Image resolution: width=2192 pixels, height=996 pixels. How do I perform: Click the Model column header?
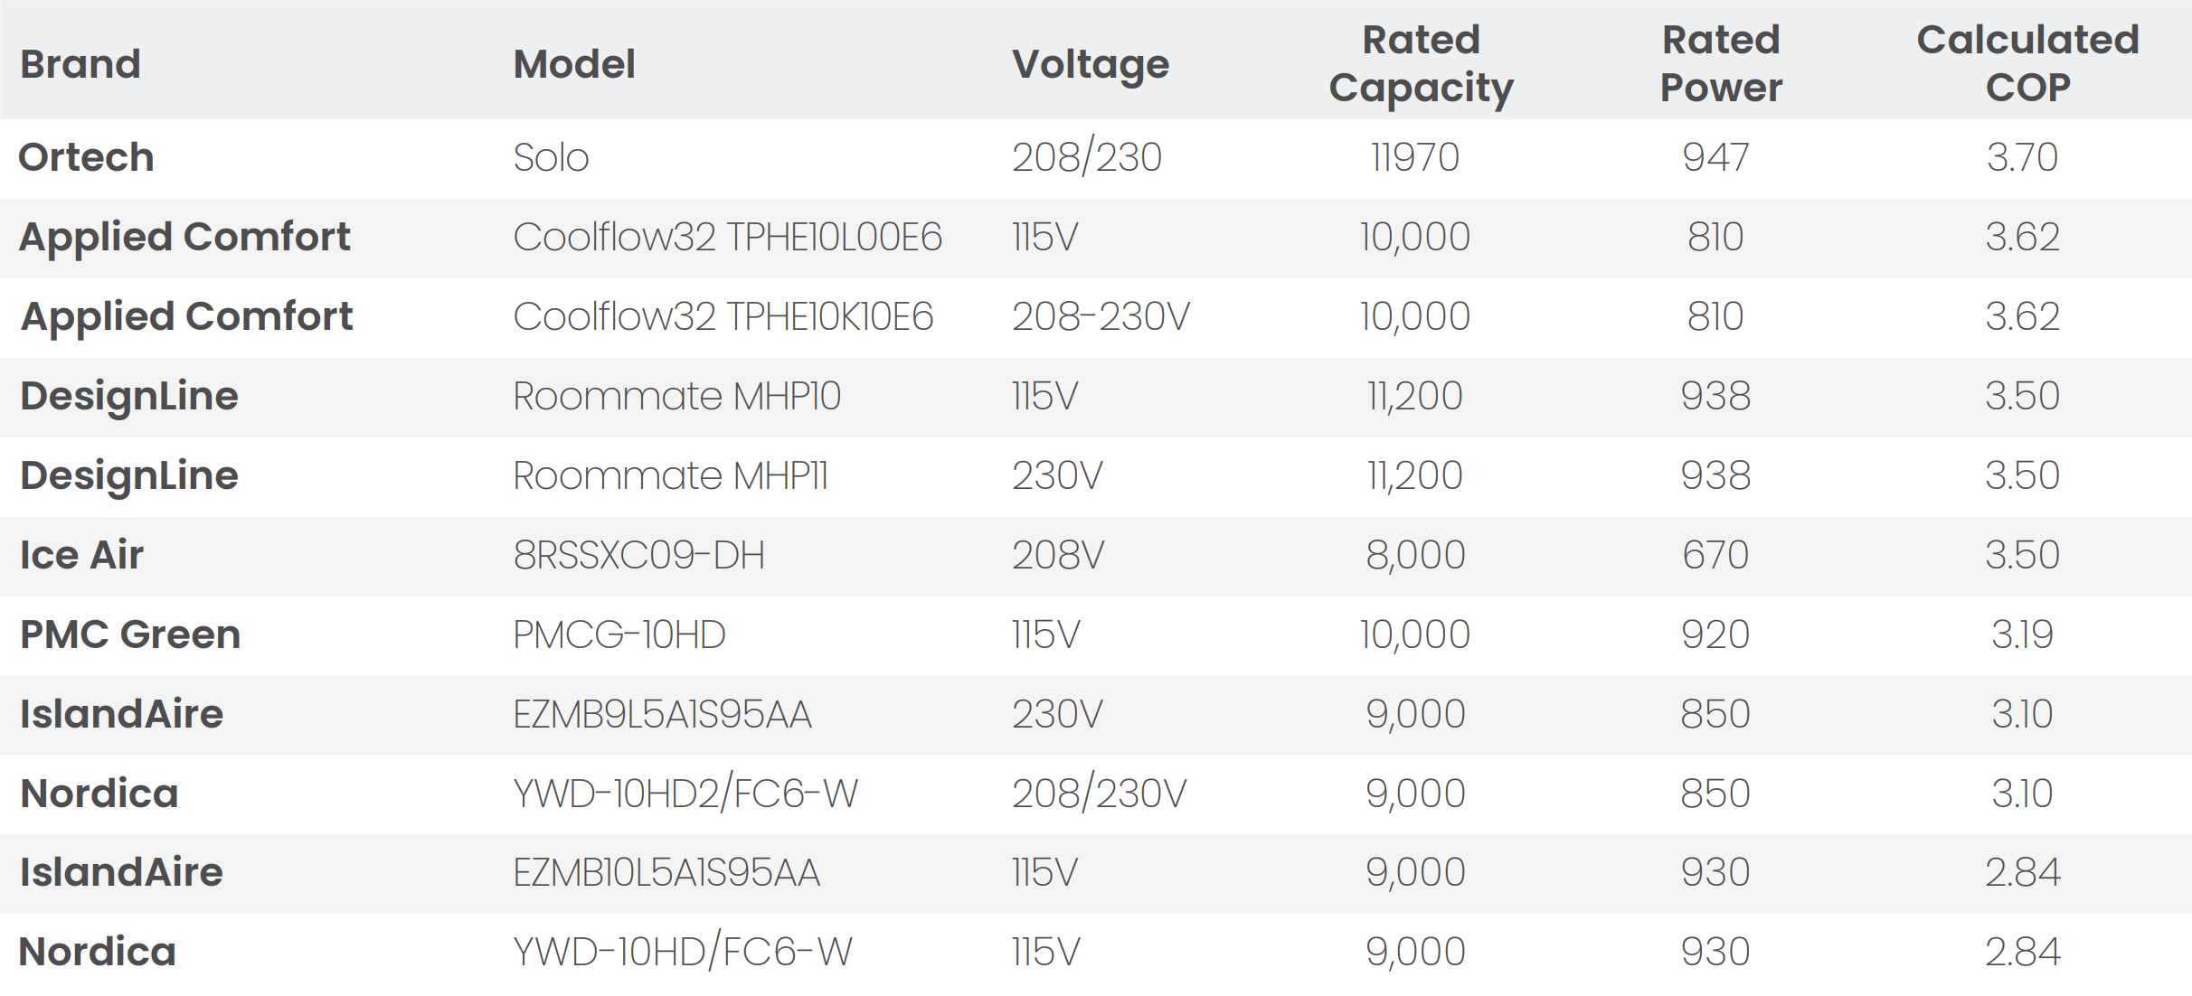574,64
